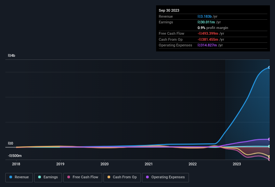Click the 2021 x-axis label
The width and height of the screenshot is (275, 187).
(148, 164)
